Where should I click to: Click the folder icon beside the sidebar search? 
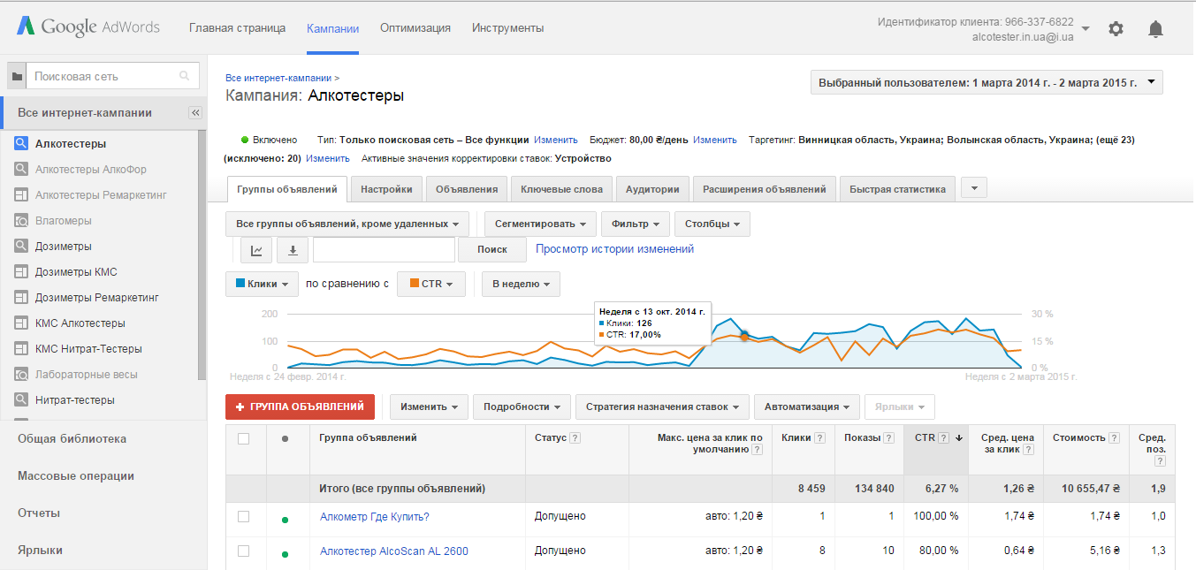coord(16,77)
